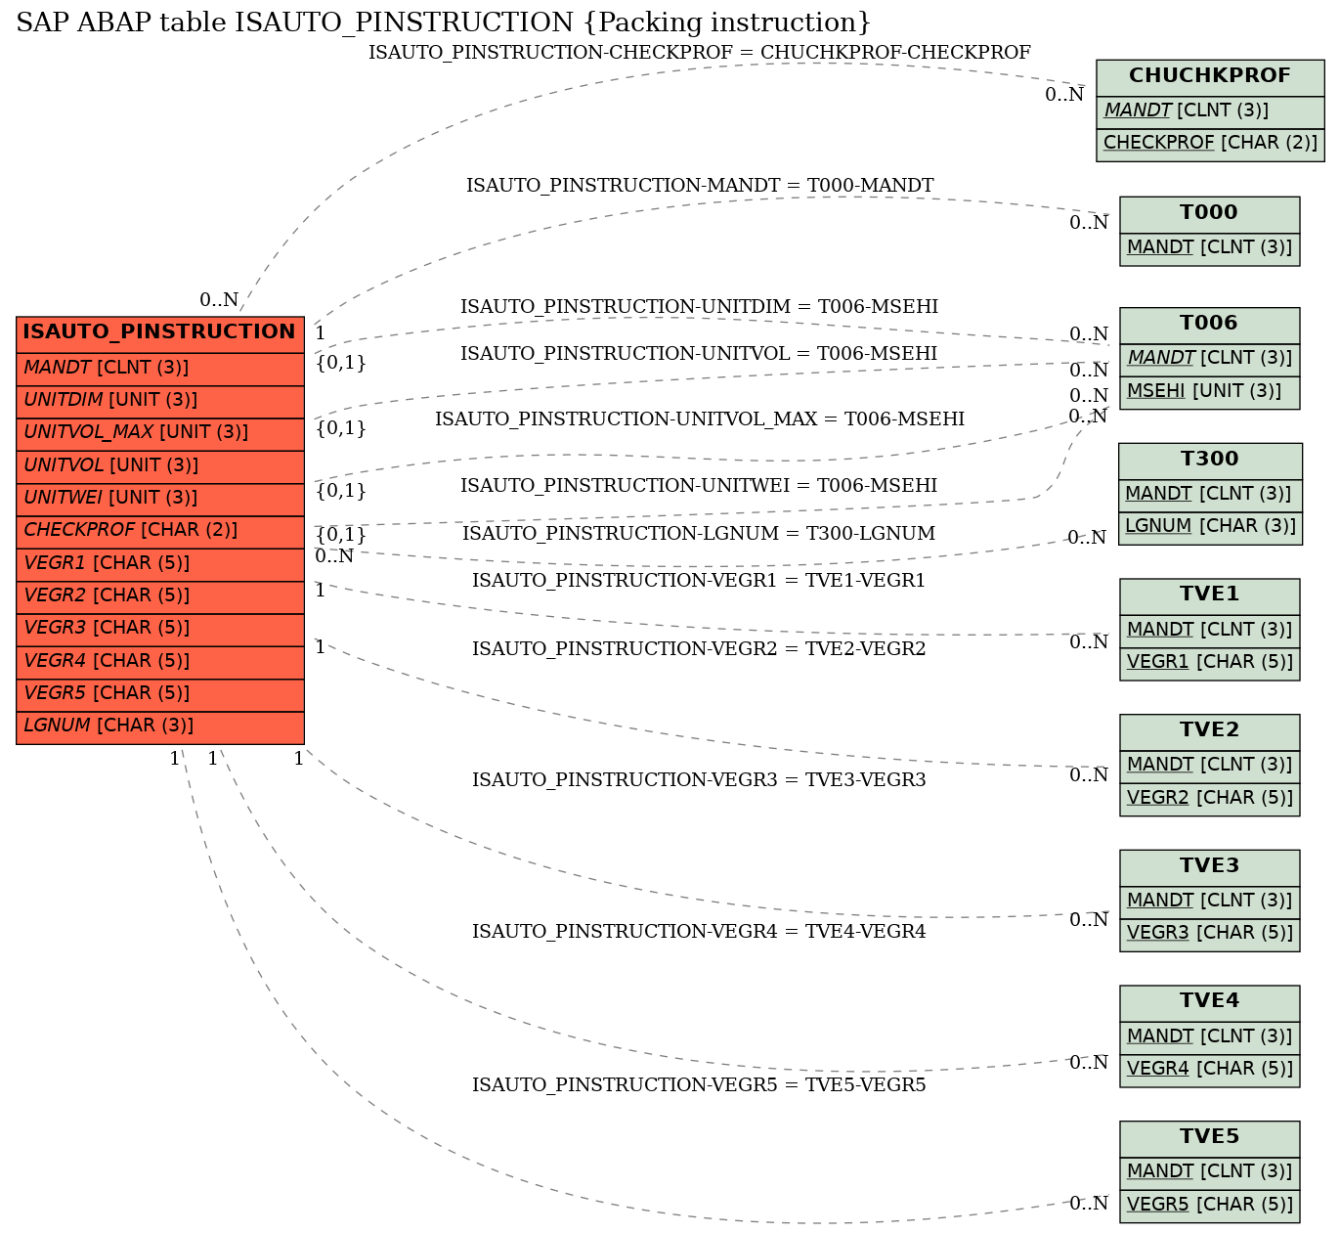
Task: Click CHECKPROF field in CHUCHKPROF table
Action: [x=1210, y=144]
